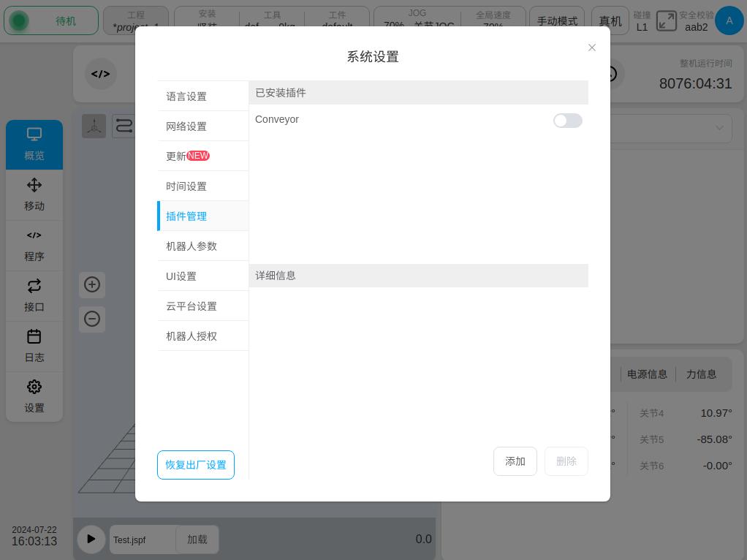Click the Test.jspf program name field
This screenshot has height=560, width=747.
pyautogui.click(x=143, y=540)
